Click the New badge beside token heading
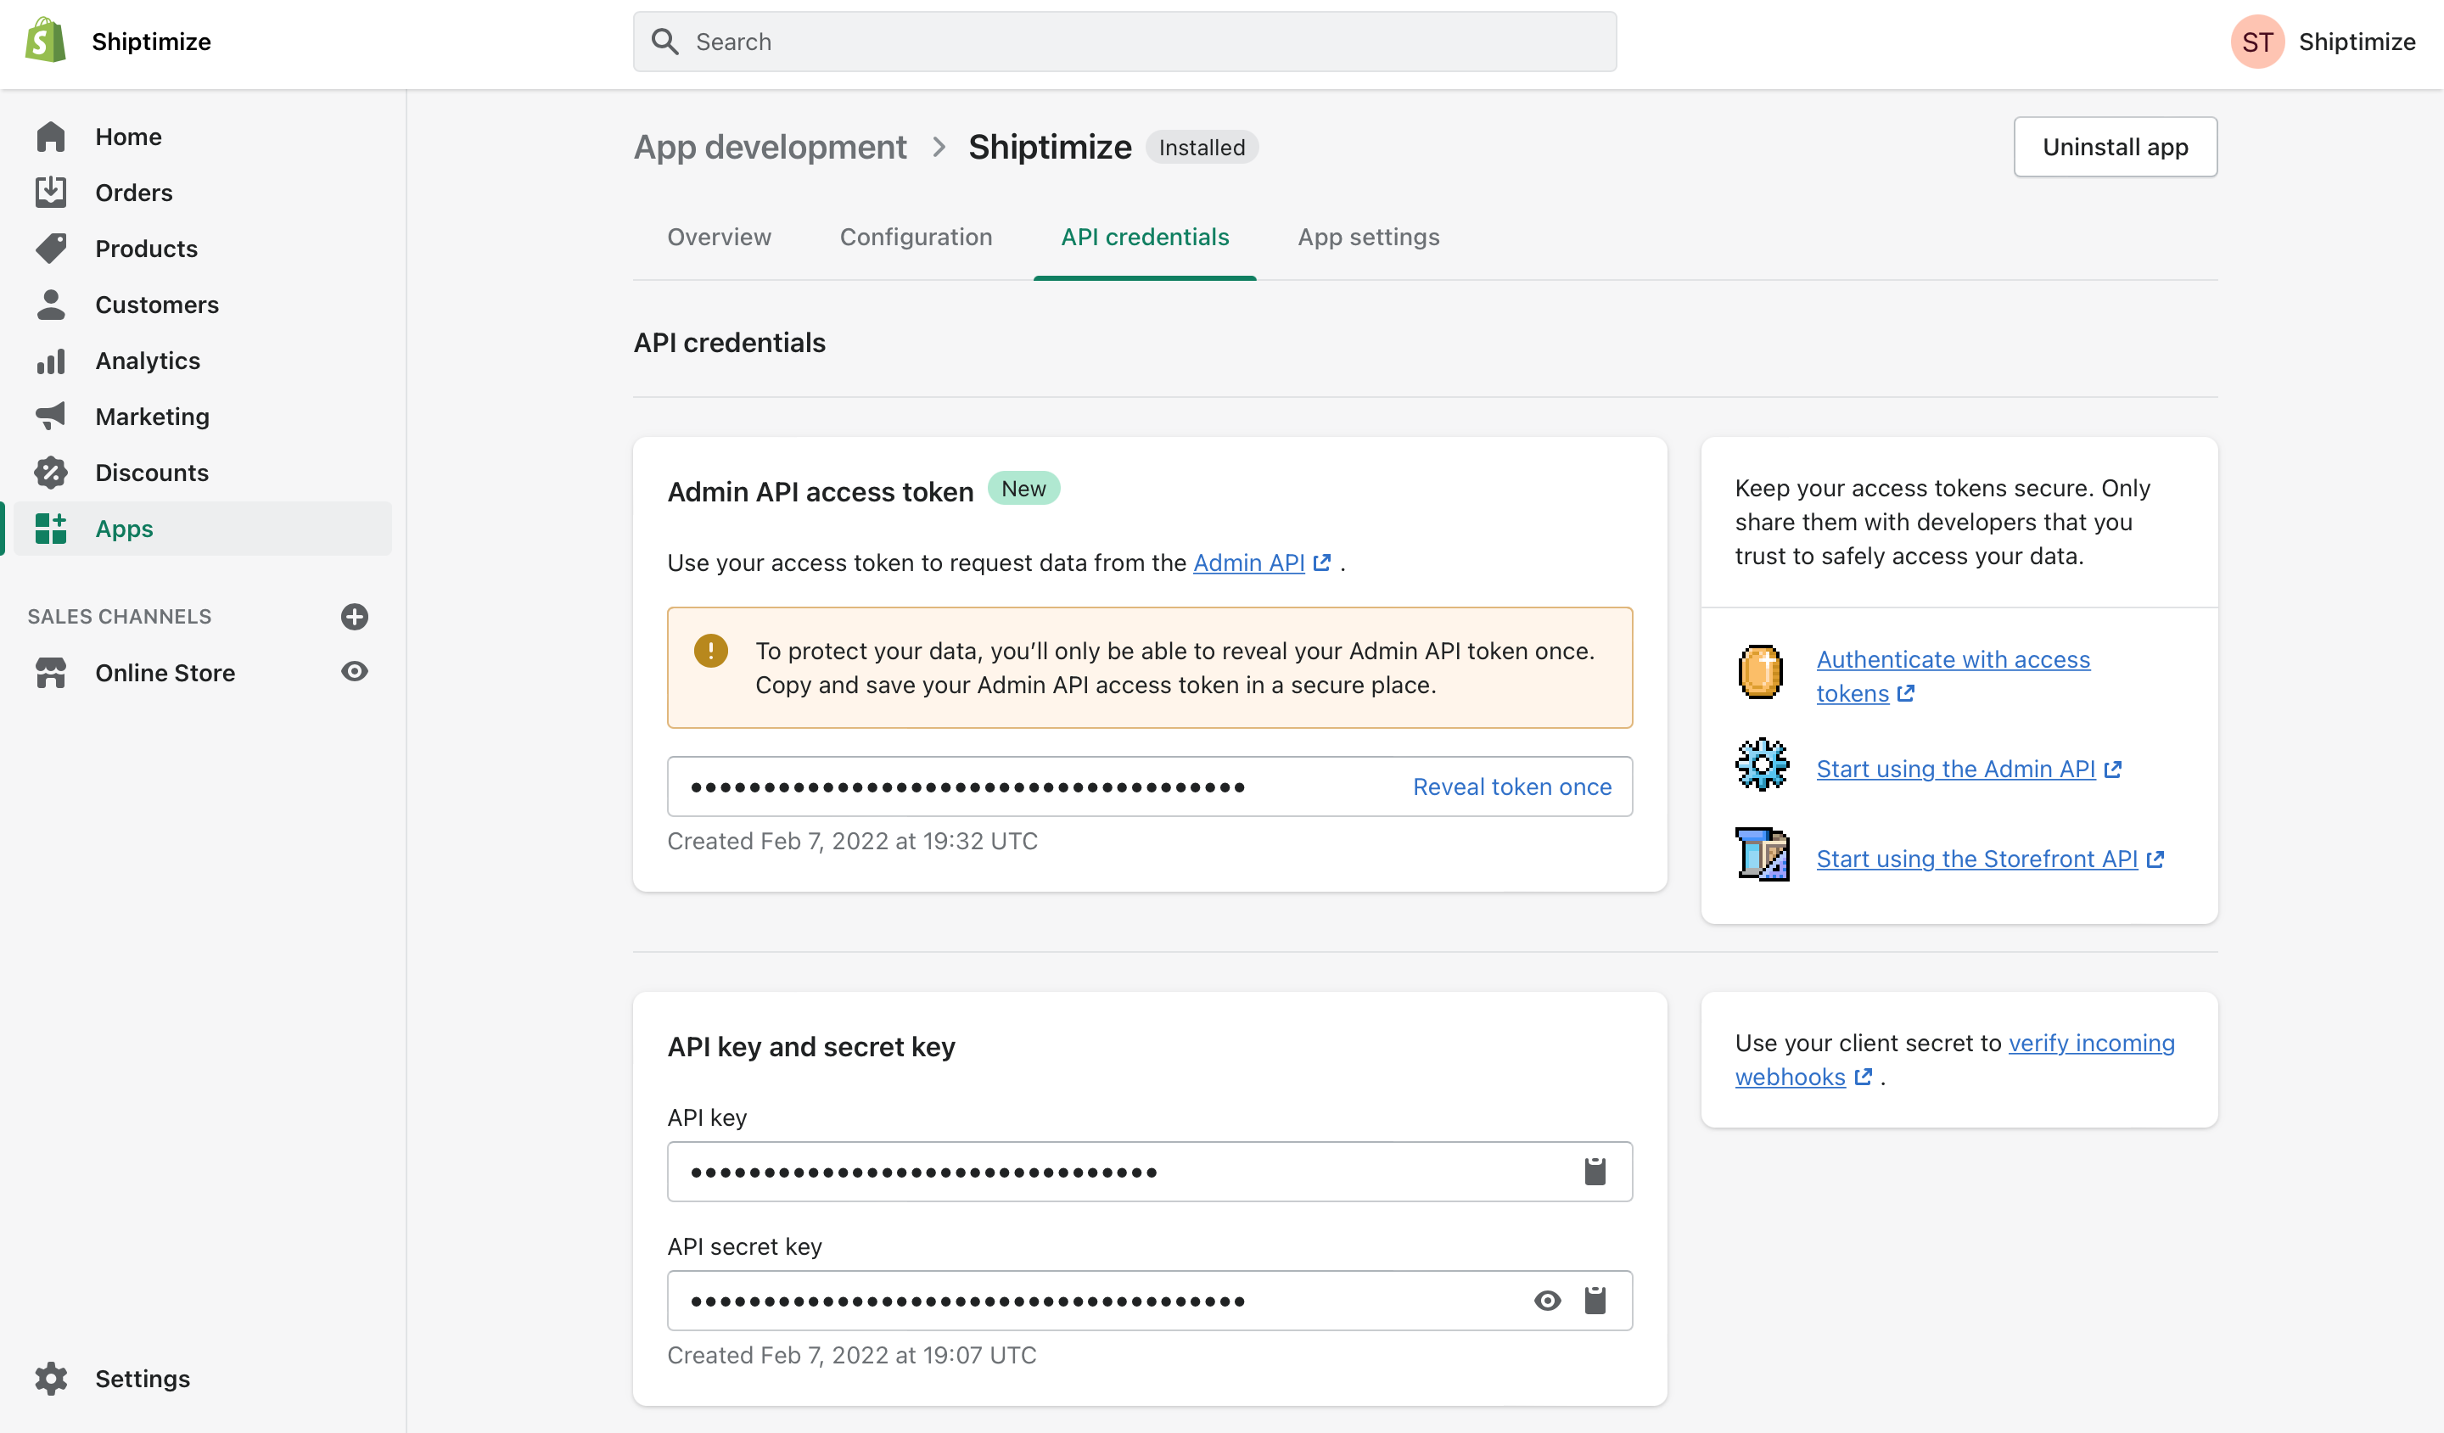 tap(1023, 489)
